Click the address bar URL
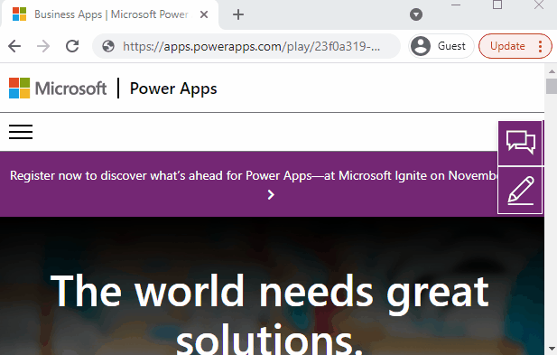Screen dimensions: 557x355 point(251,46)
